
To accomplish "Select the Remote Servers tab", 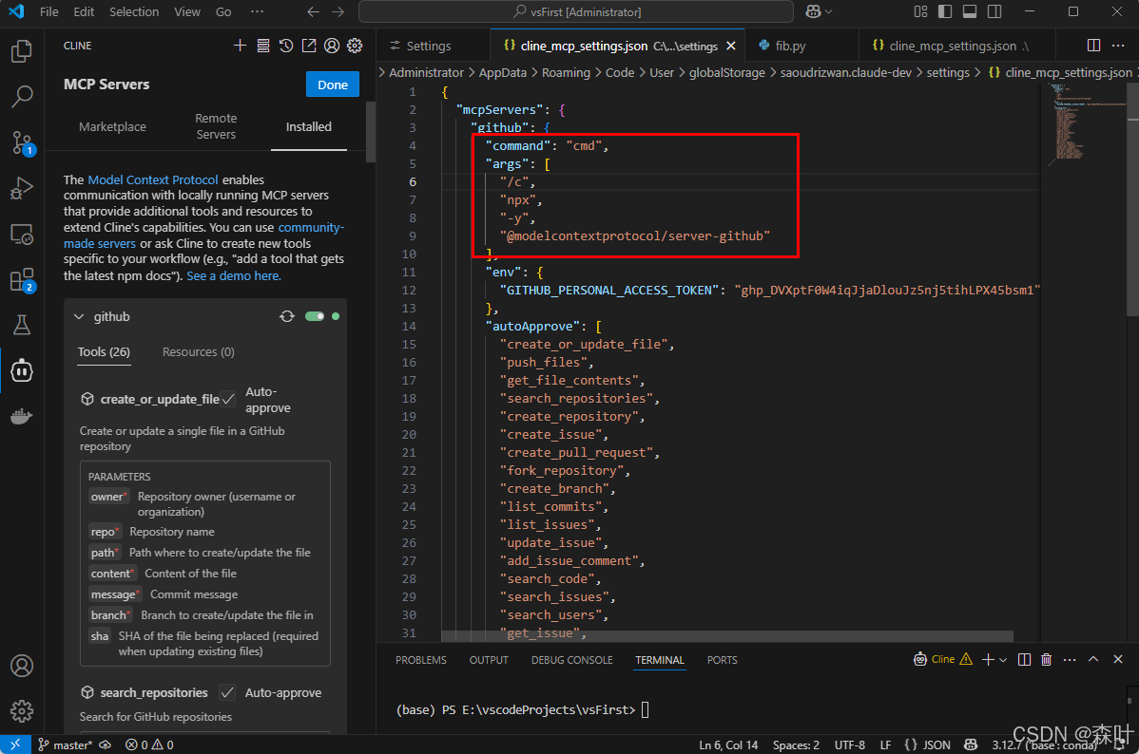I will point(216,126).
